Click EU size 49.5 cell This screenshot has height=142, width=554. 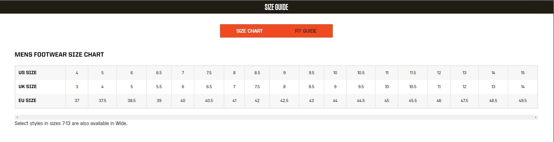(523, 101)
